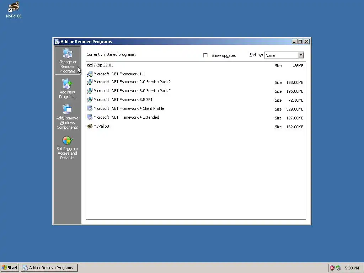Click the .NET Framework 1.1 icon
364x273 pixels.
pos(89,74)
